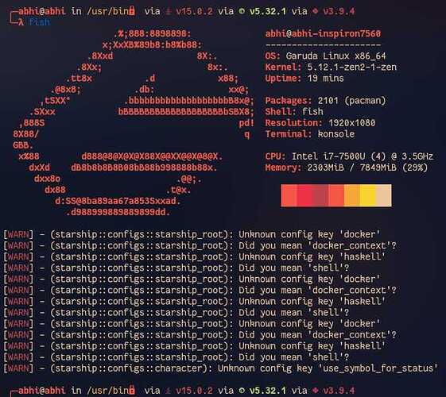Click the beige rightmost palette block
This screenshot has height=397, width=446.
[384, 195]
